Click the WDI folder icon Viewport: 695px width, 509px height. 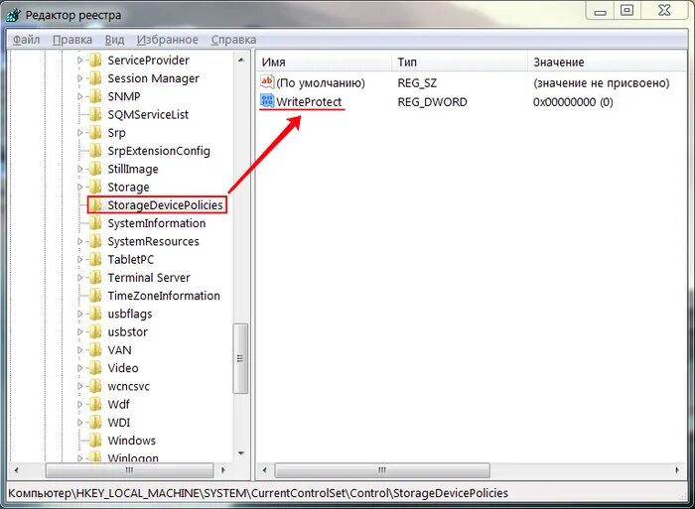[95, 423]
